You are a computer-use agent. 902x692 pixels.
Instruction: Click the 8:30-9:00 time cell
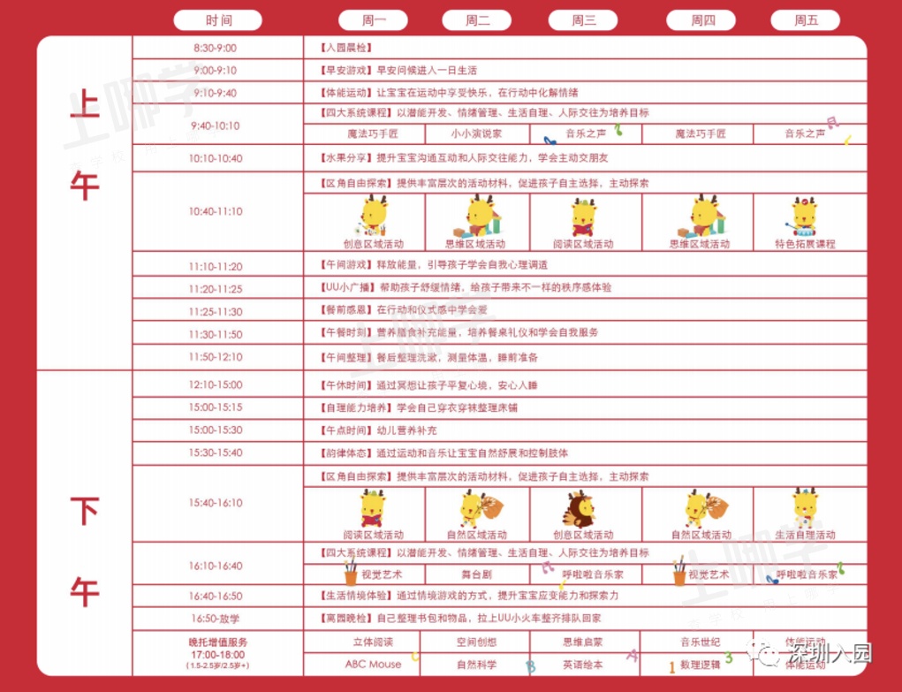tap(217, 48)
